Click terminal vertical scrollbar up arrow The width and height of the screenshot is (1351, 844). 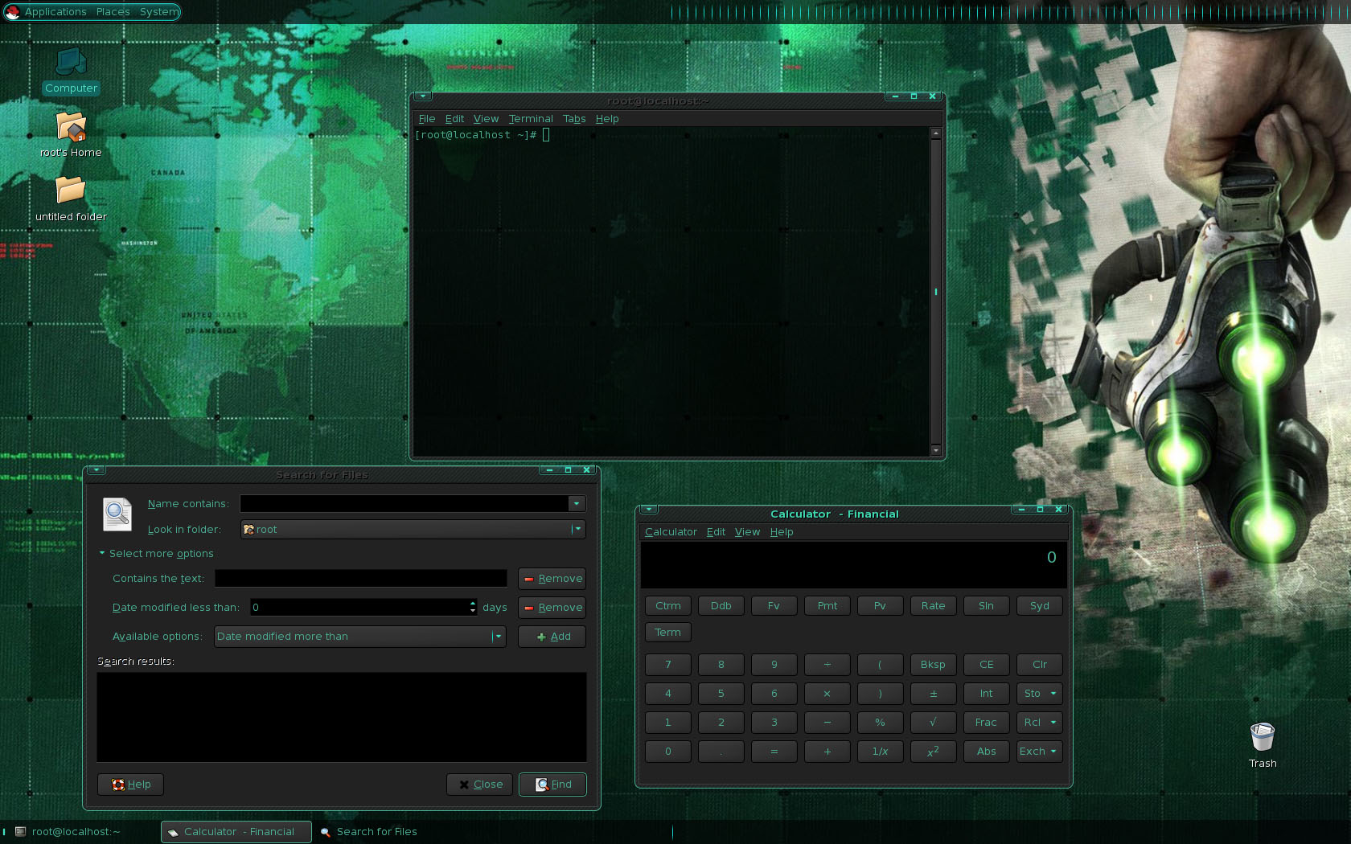pos(935,134)
